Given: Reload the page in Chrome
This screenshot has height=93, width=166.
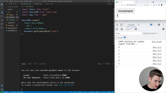Looking at the screenshot, I should [121, 5].
